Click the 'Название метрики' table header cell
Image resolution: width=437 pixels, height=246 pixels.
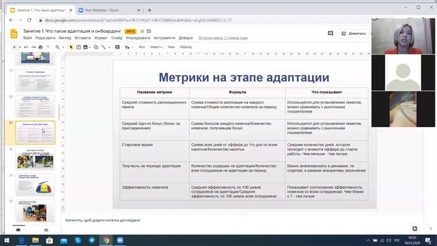click(154, 92)
